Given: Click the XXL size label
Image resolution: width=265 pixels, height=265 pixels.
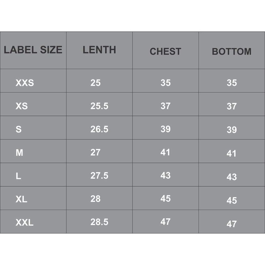Looking at the screenshot, I should (x=25, y=223).
